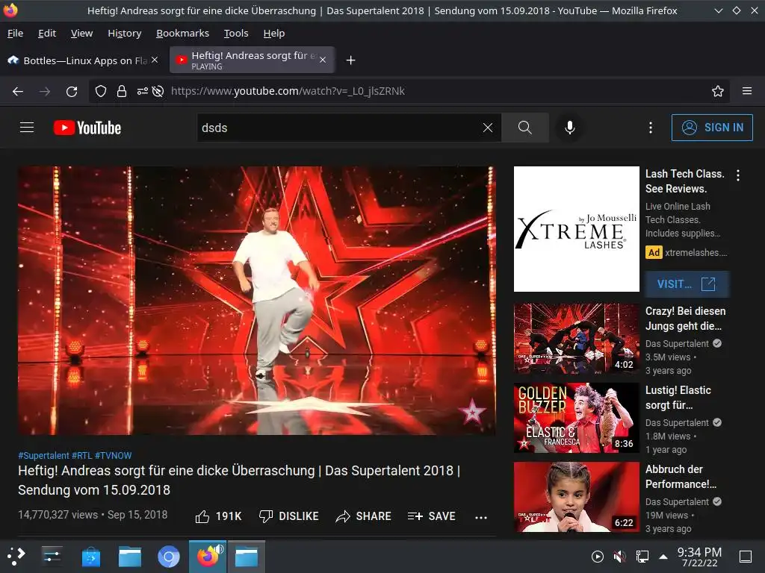This screenshot has height=573, width=765.
Task: Click the magnifying glass search button
Action: [x=525, y=128]
